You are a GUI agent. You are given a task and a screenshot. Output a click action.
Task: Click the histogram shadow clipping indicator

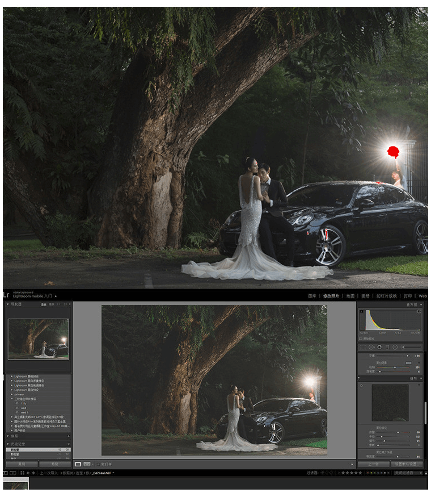pos(361,312)
